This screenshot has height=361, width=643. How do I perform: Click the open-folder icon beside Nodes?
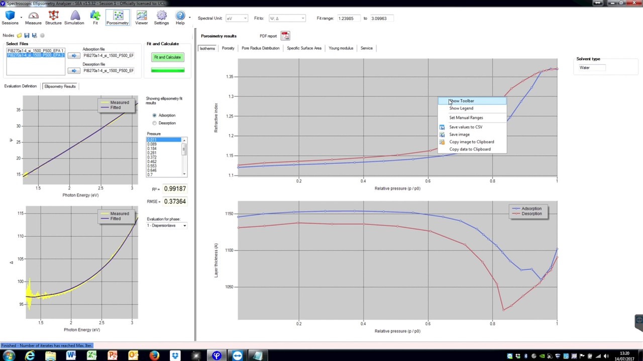click(20, 36)
